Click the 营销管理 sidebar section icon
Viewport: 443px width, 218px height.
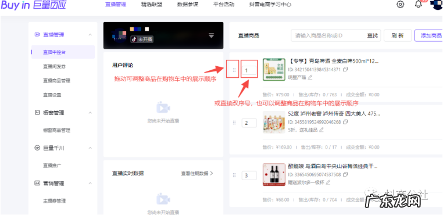[x=37, y=183]
